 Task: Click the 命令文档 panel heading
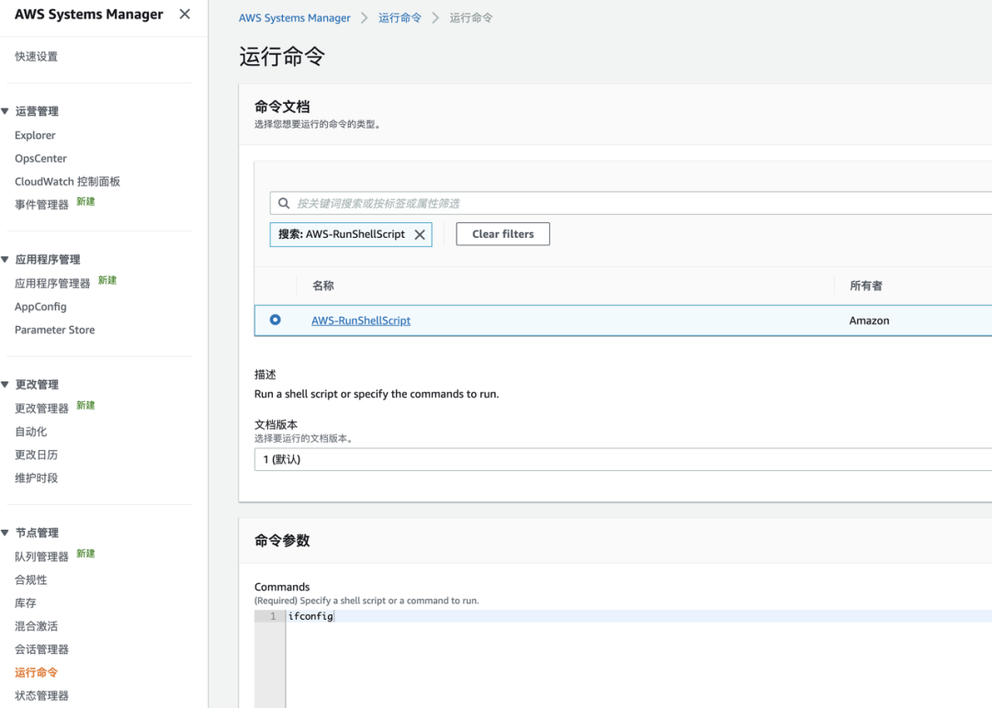pos(282,107)
